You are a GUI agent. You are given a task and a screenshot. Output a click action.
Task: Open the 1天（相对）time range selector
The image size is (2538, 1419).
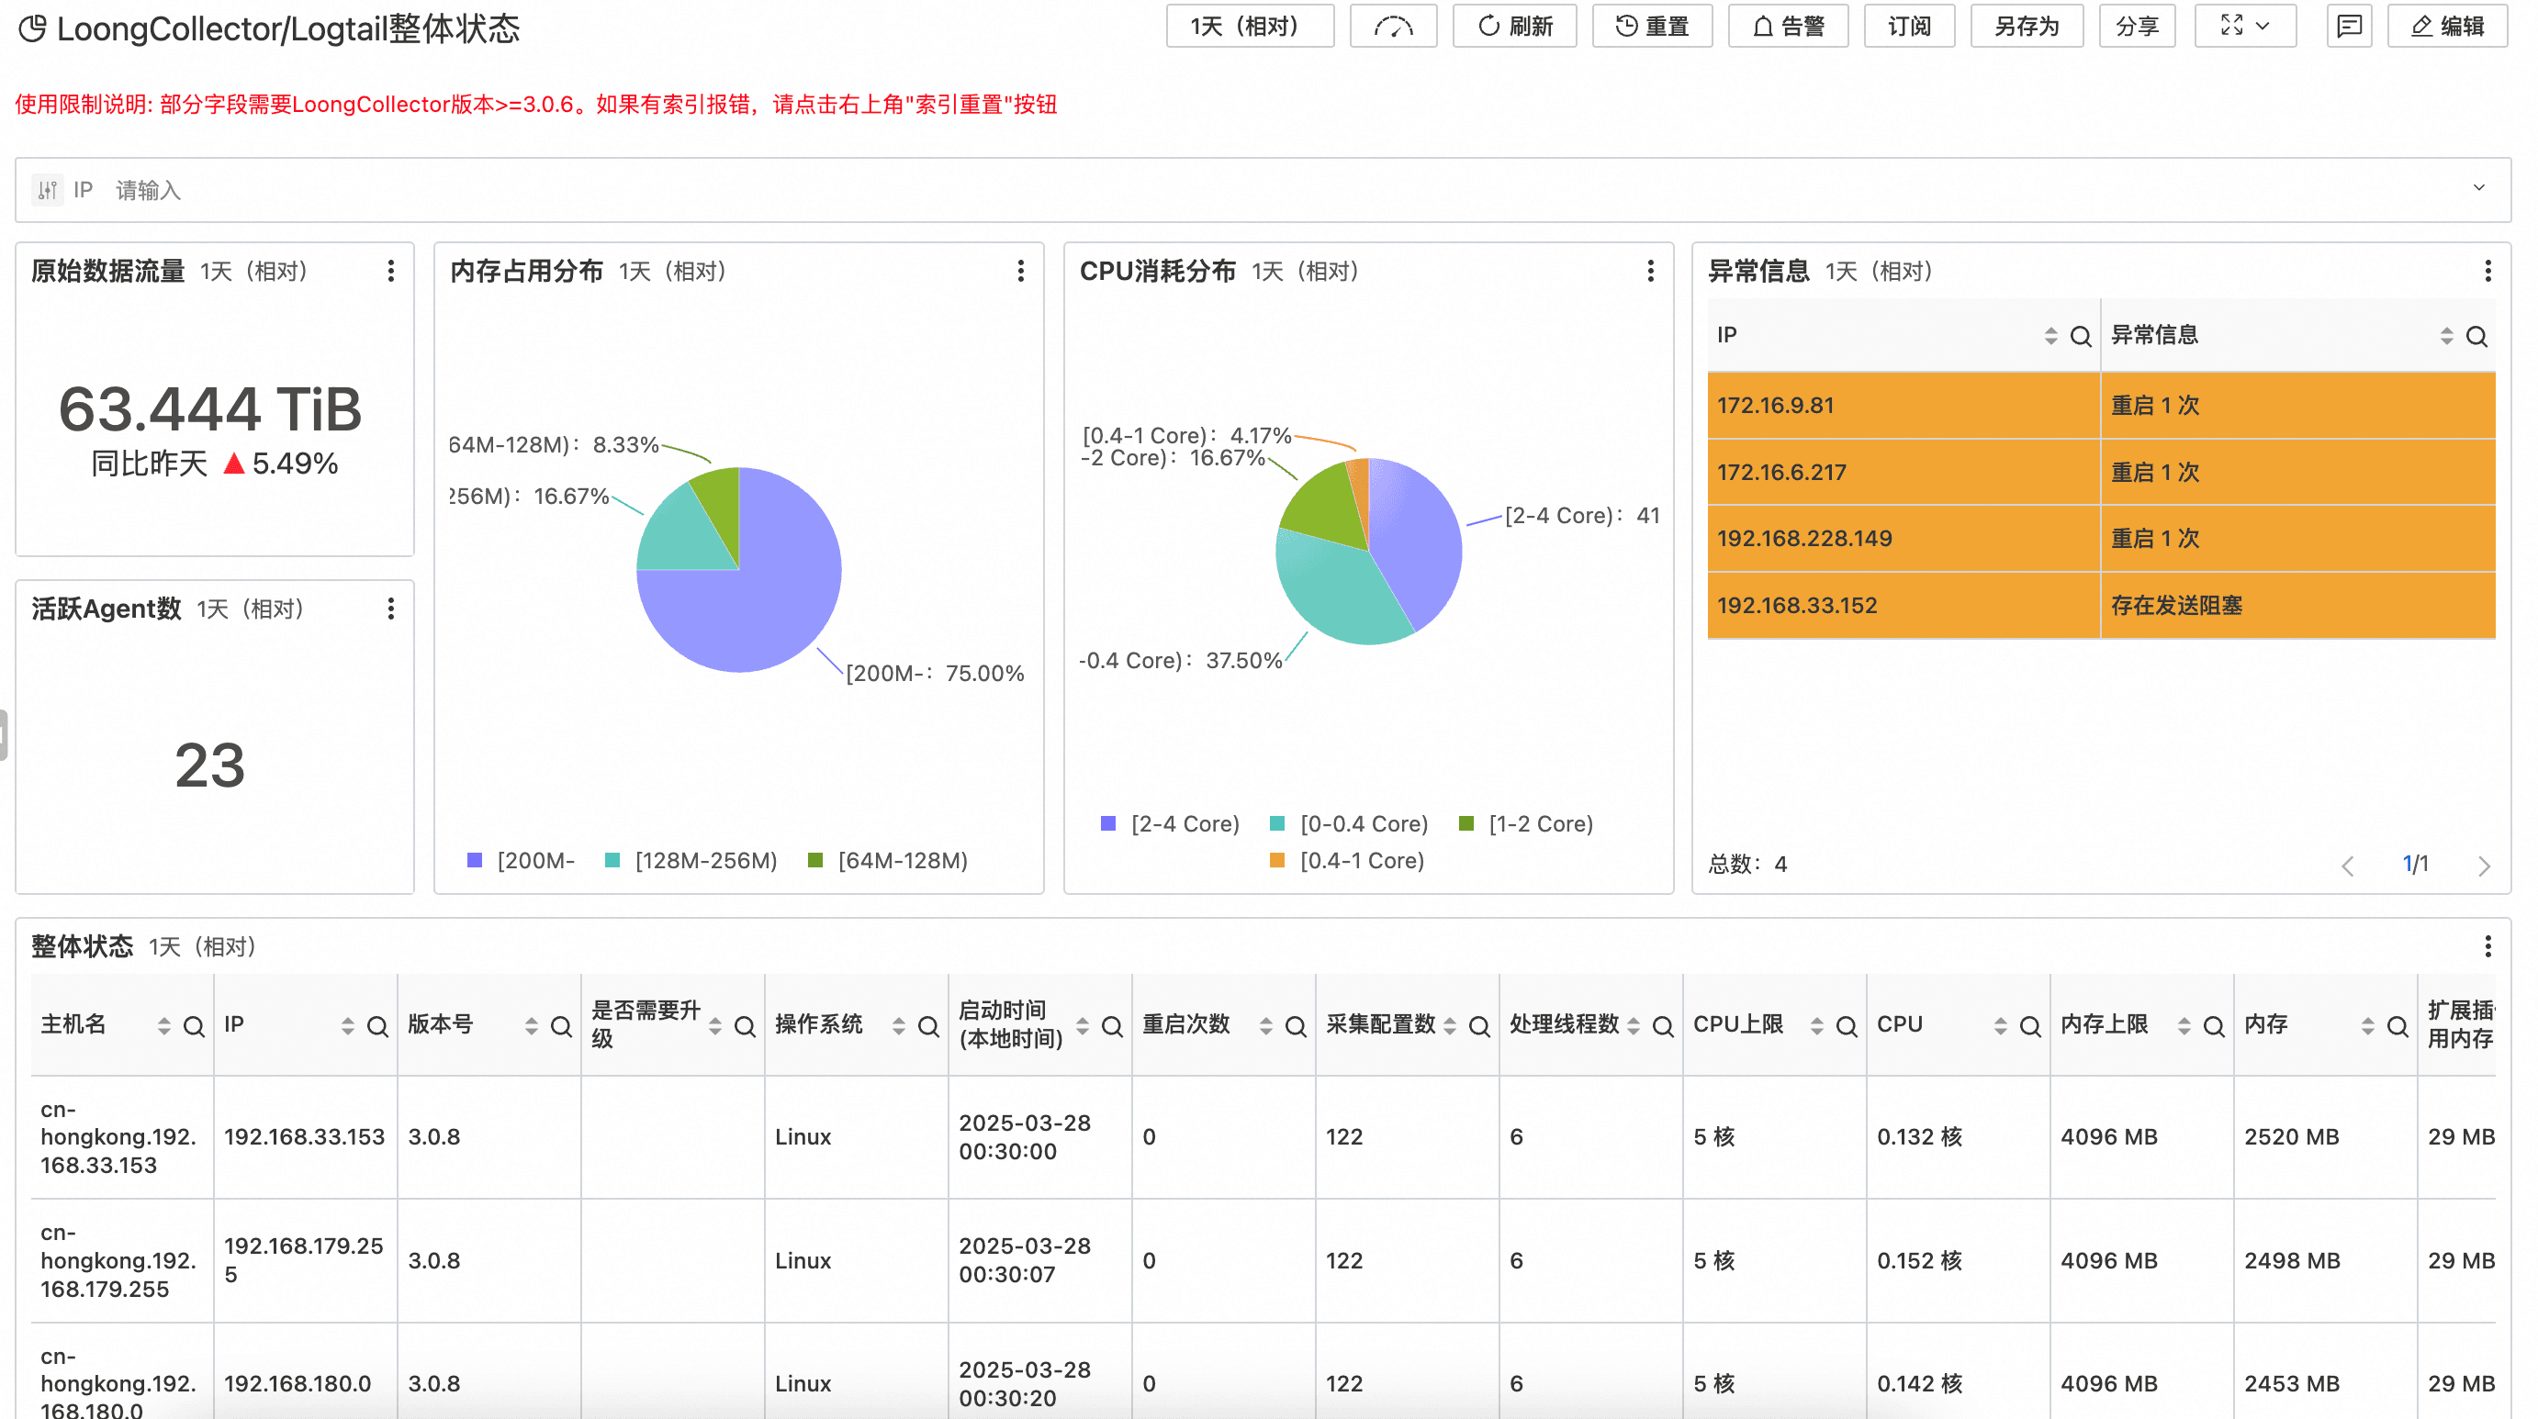[1250, 27]
